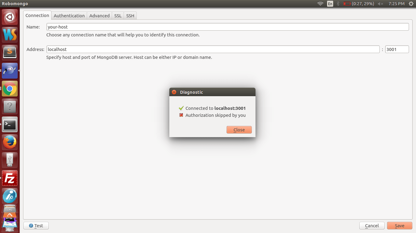This screenshot has width=416, height=233.
Task: Click the Test connection button
Action: coord(36,225)
